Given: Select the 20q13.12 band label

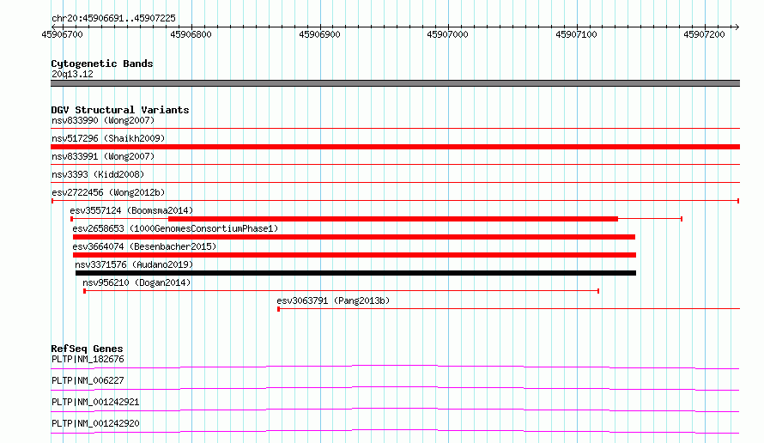Looking at the screenshot, I should tap(72, 74).
